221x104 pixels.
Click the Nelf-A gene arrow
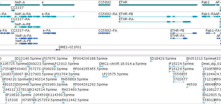pyautogui.click(x=28, y=5)
